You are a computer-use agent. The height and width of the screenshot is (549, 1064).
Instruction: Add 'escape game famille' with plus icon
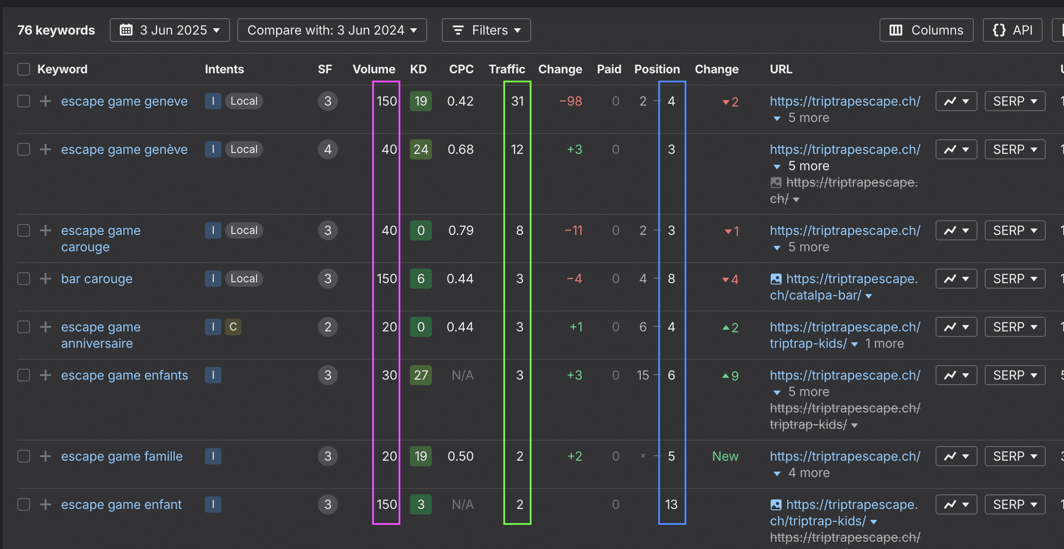coord(45,456)
